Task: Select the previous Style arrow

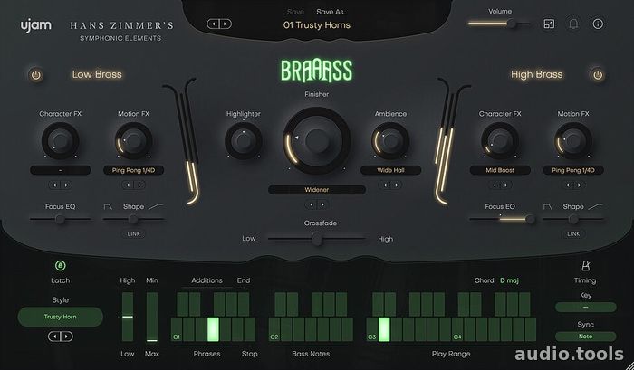Action: (x=54, y=336)
